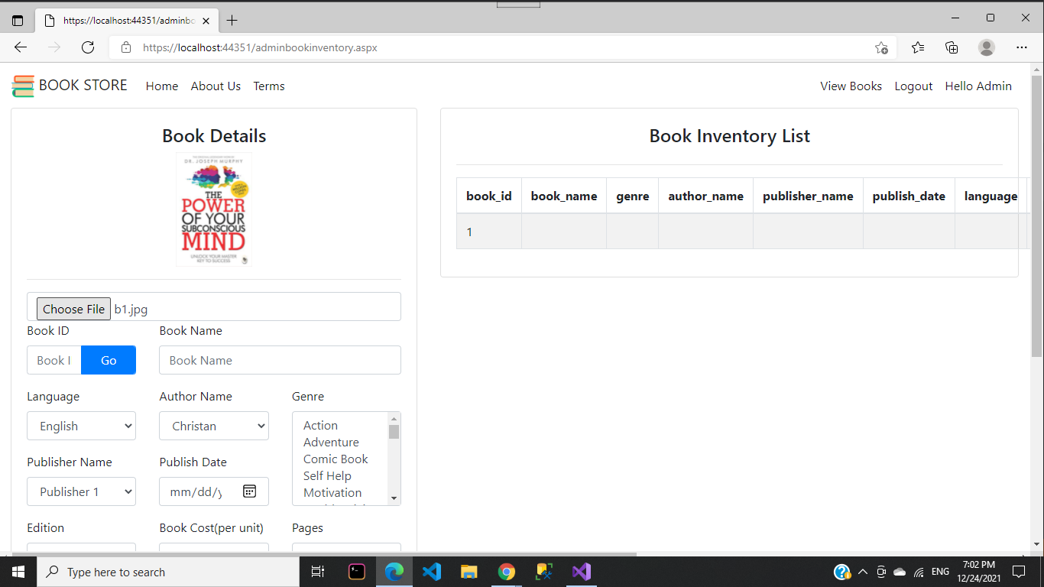Click the lock icon in the address bar
The height and width of the screenshot is (587, 1044).
pyautogui.click(x=125, y=47)
